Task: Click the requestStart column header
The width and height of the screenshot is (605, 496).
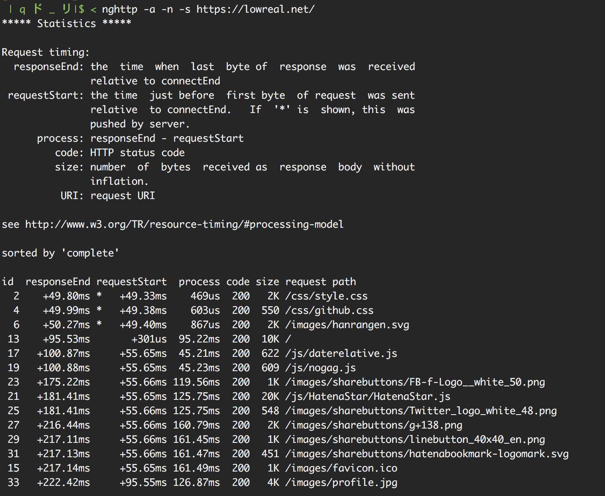Action: (132, 282)
